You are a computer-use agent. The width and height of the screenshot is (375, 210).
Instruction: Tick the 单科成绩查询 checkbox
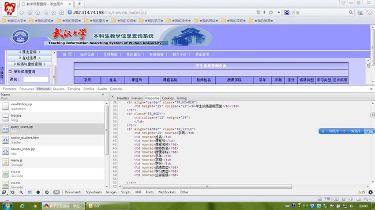pos(10,71)
